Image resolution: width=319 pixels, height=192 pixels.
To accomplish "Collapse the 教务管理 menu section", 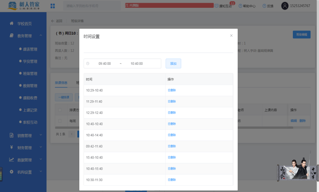I will [41, 36].
